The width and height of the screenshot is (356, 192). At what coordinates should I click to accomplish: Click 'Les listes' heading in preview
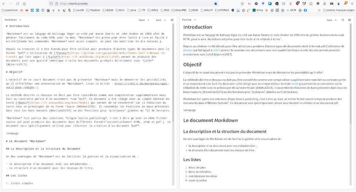coord(192,160)
